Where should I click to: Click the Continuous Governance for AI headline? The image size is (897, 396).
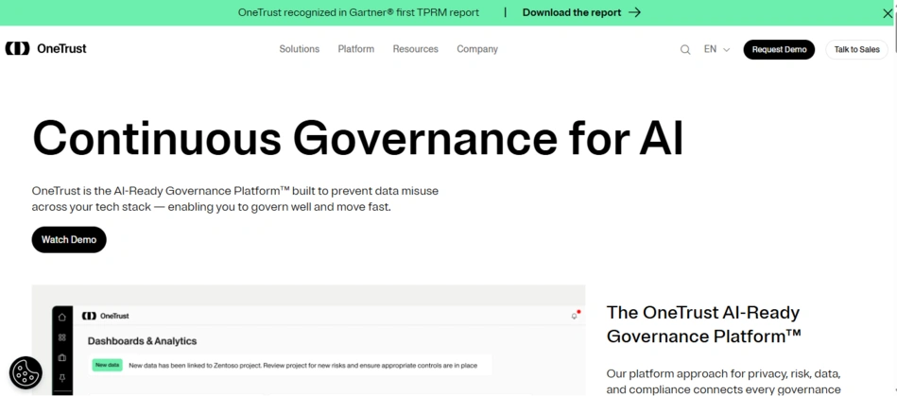click(x=358, y=137)
